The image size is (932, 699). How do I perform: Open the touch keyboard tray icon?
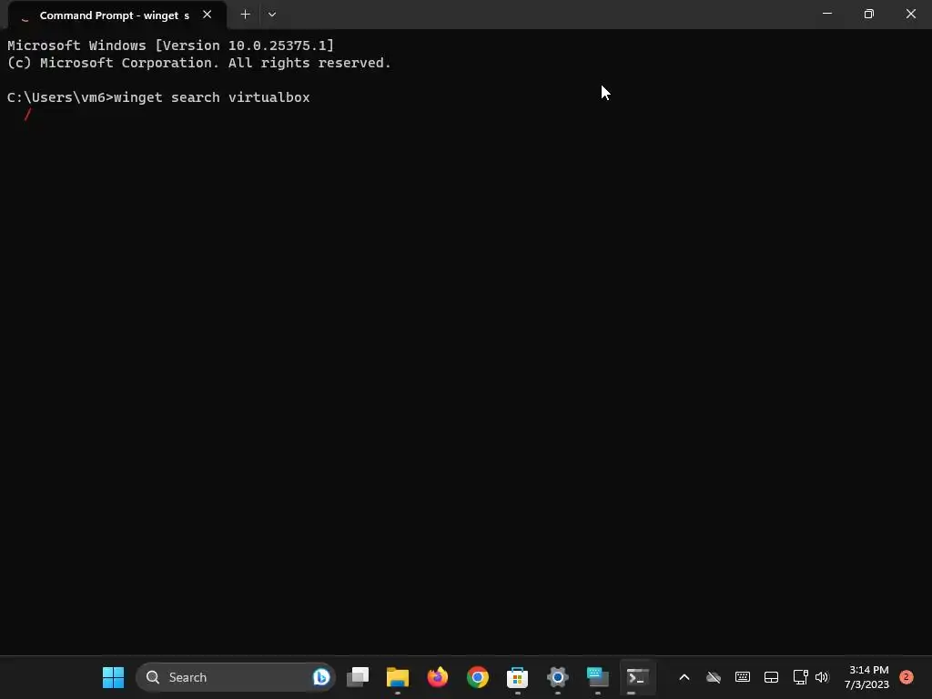[x=743, y=677]
